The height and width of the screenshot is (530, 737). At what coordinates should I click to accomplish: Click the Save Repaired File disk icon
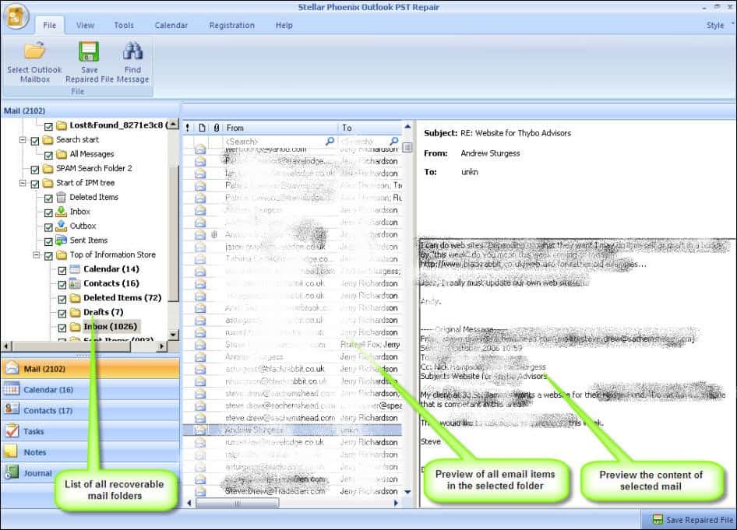[x=88, y=51]
